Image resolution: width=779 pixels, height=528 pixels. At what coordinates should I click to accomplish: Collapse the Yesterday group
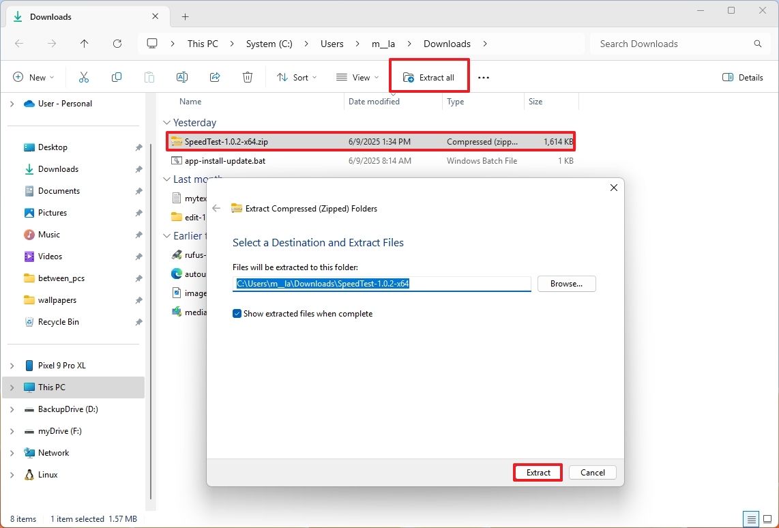pyautogui.click(x=167, y=122)
